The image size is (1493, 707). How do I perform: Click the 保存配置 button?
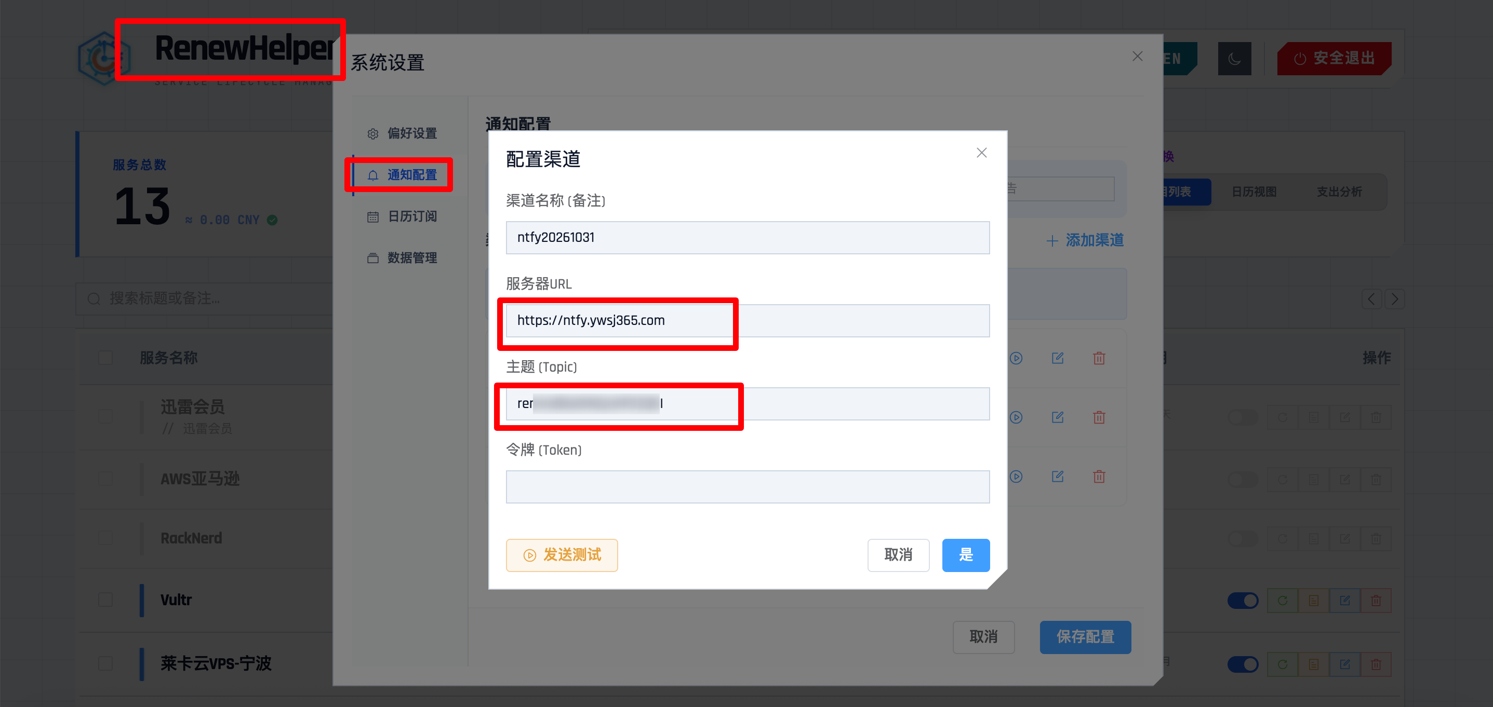1085,637
